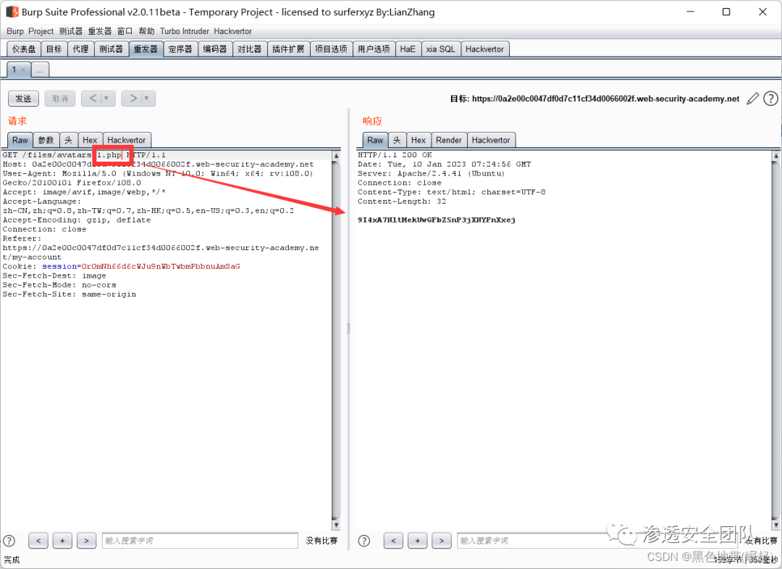Close repeater tab 1 with x
The image size is (782, 569).
tap(23, 70)
